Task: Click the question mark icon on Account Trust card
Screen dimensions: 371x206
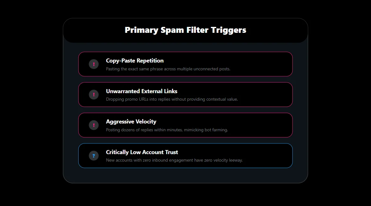Action: [x=93, y=155]
